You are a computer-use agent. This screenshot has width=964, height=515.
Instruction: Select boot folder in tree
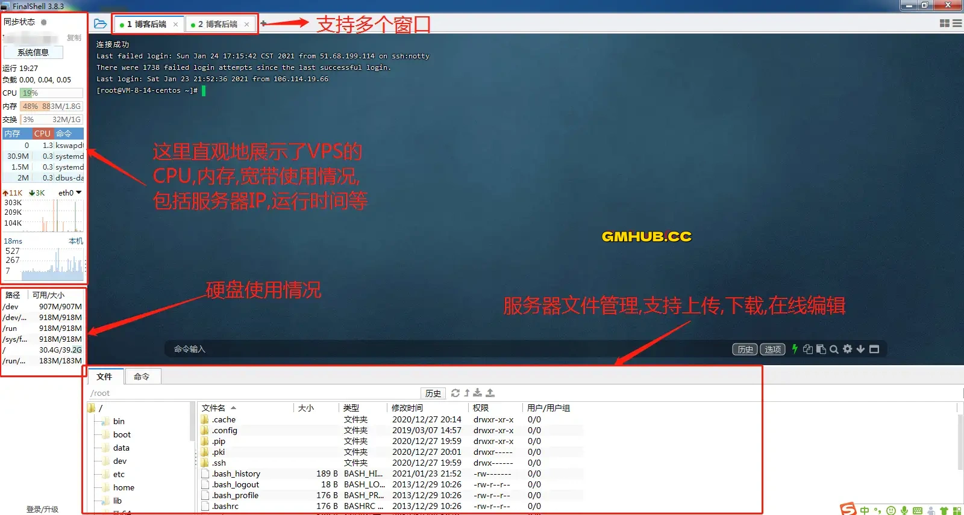(x=116, y=434)
